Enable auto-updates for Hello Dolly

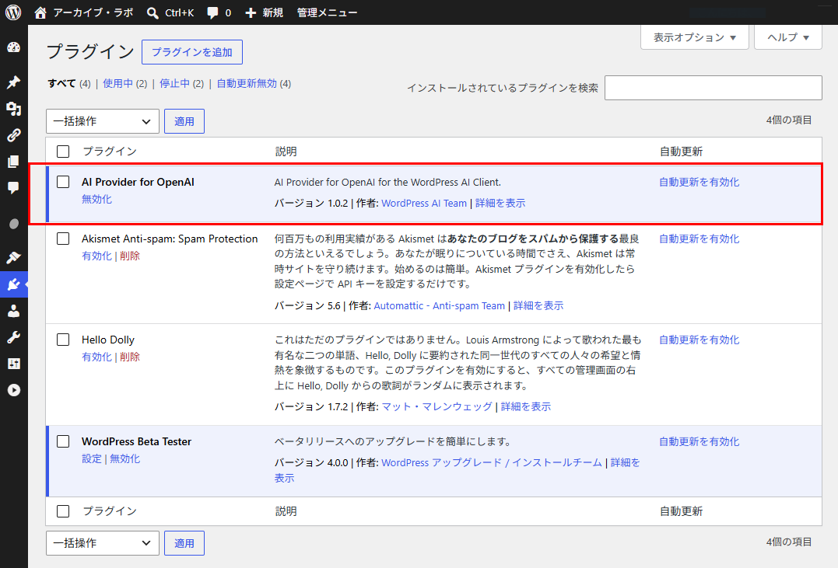pos(699,340)
